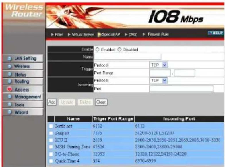Click the Name column header
The height and width of the screenshot is (167, 225).
coord(73,119)
